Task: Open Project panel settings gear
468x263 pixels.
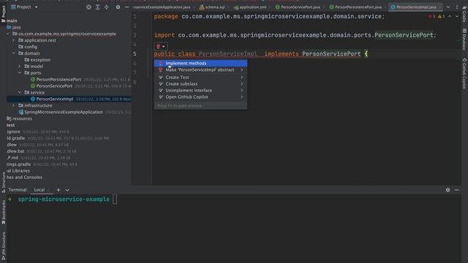Action: tap(118, 7)
